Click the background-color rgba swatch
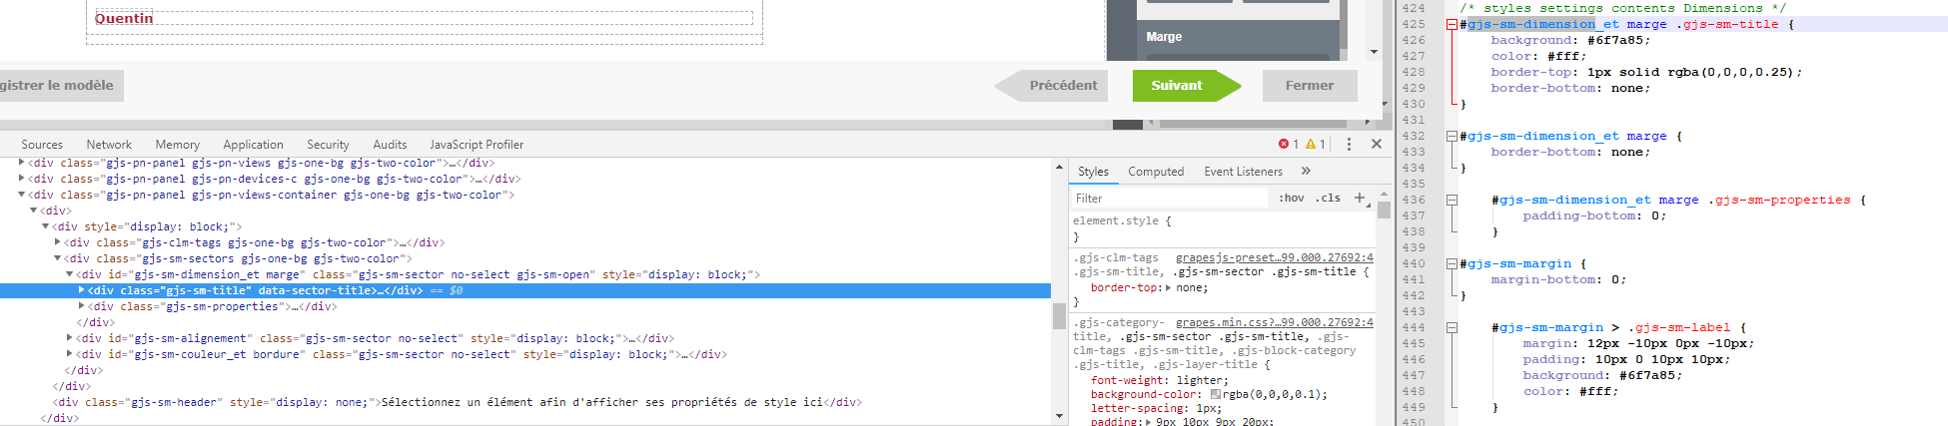Image resolution: width=1948 pixels, height=426 pixels. pos(1216,394)
